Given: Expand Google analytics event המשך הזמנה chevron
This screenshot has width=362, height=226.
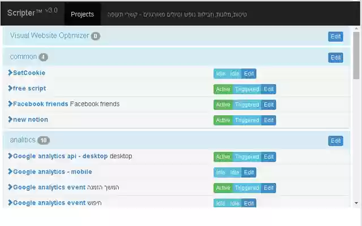Looking at the screenshot, I should 10,187.
